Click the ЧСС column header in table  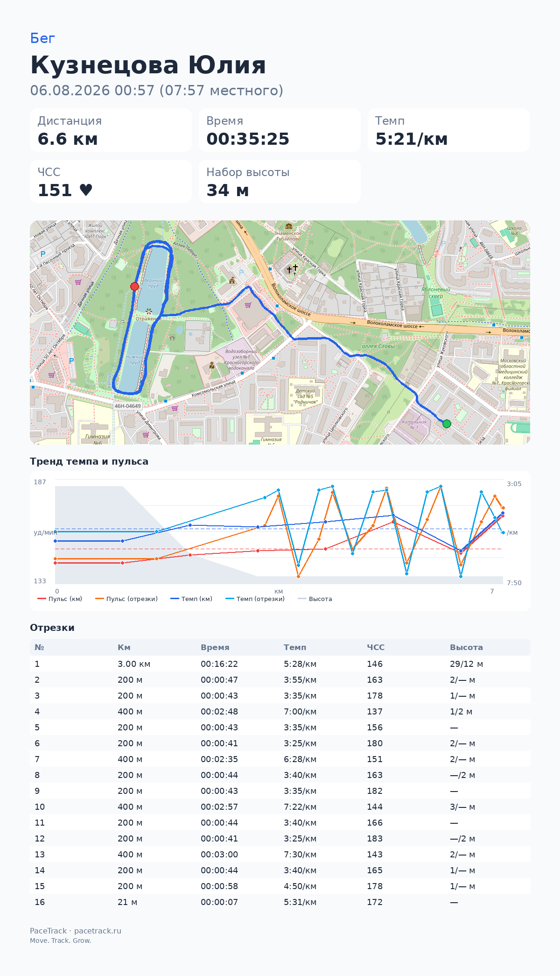point(376,647)
